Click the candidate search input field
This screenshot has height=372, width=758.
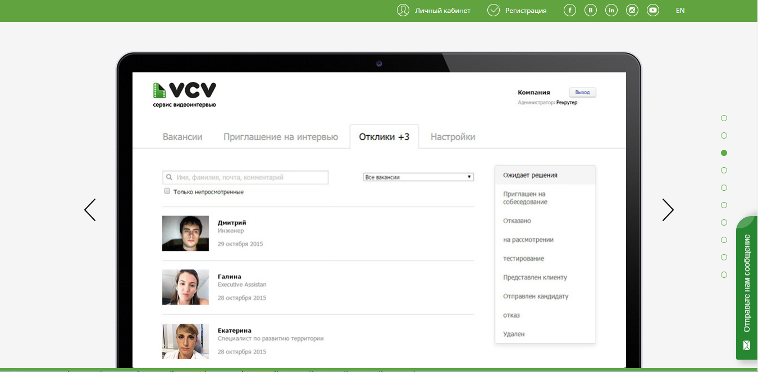[245, 177]
